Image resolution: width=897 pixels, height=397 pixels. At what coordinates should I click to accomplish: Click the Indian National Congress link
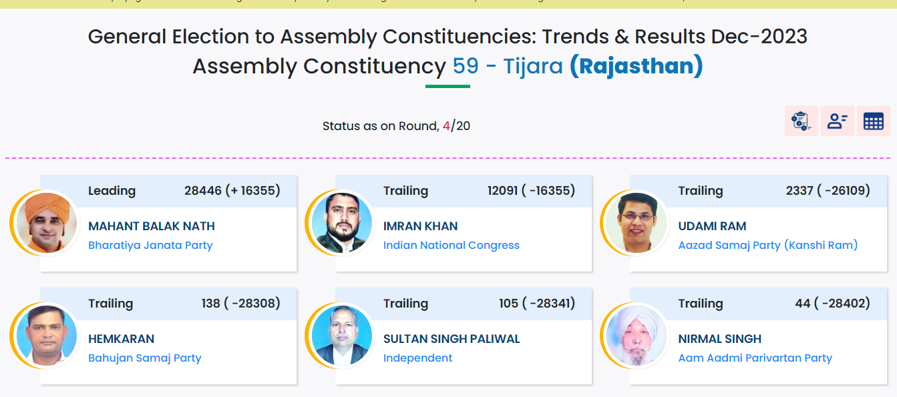[x=451, y=245]
